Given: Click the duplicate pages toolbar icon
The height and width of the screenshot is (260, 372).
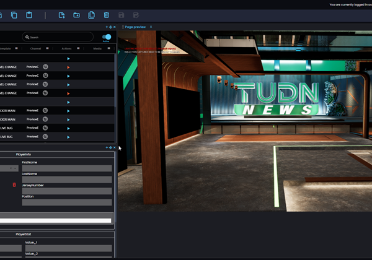Looking at the screenshot, I should tap(92, 15).
